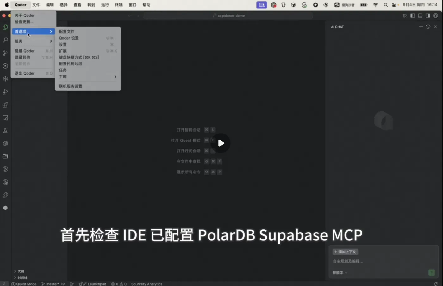Open the Source Control view icon
This screenshot has height=286, width=443.
[x=5, y=53]
